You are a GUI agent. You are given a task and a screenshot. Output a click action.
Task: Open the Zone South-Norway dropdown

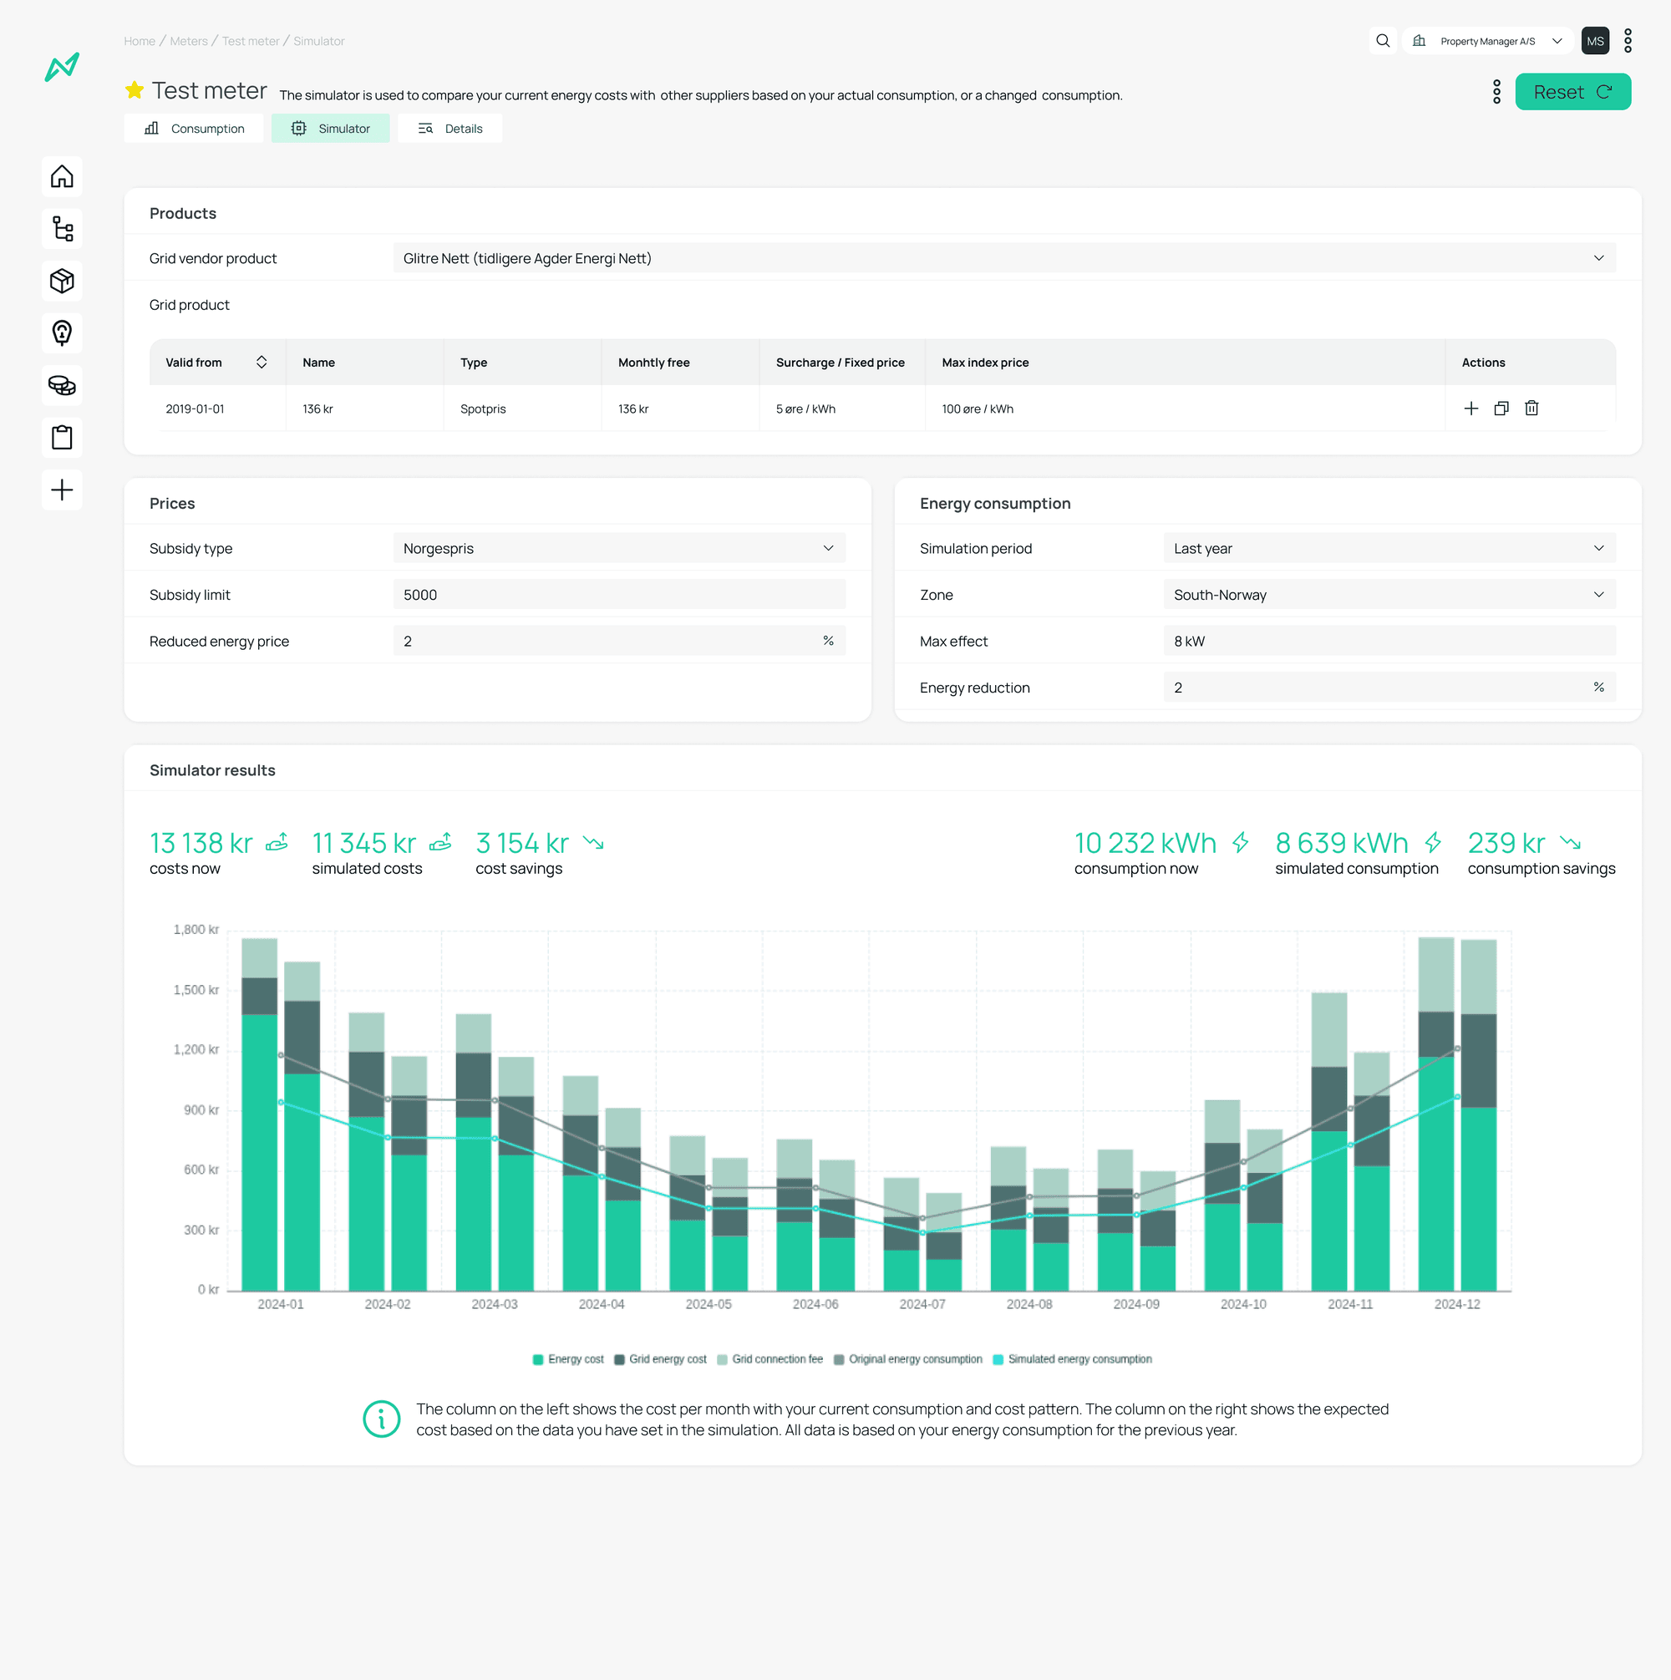tap(1389, 595)
